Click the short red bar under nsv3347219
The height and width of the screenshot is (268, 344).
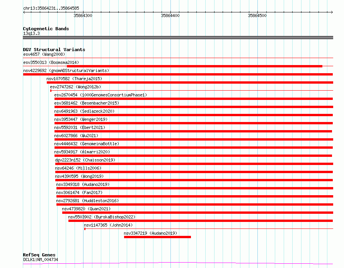click(x=157, y=237)
